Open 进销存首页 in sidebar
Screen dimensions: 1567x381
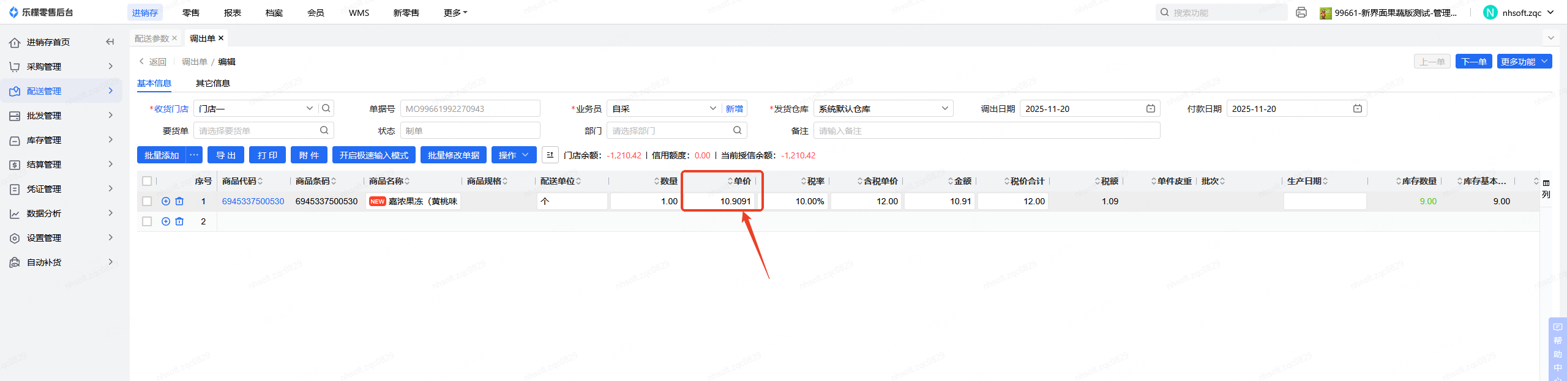(x=48, y=42)
